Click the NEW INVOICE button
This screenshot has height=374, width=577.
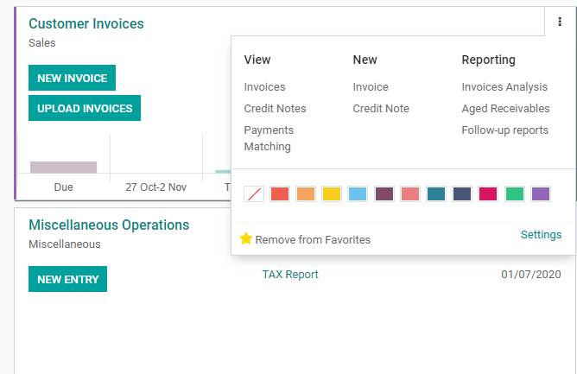[73, 78]
